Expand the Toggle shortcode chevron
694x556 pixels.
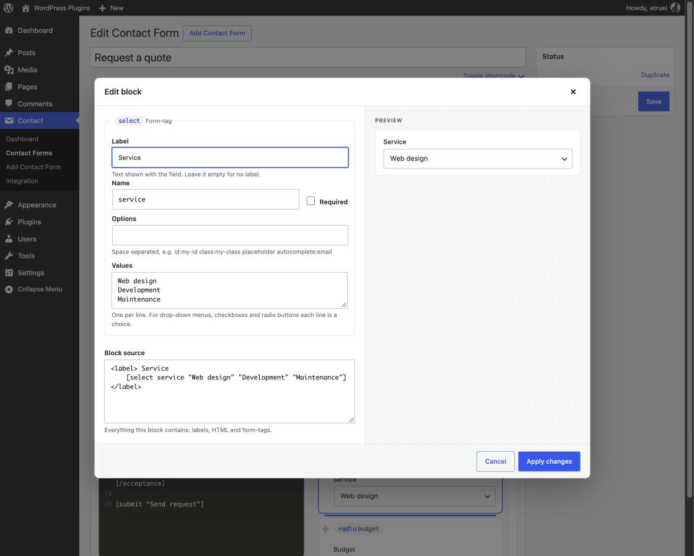point(521,76)
